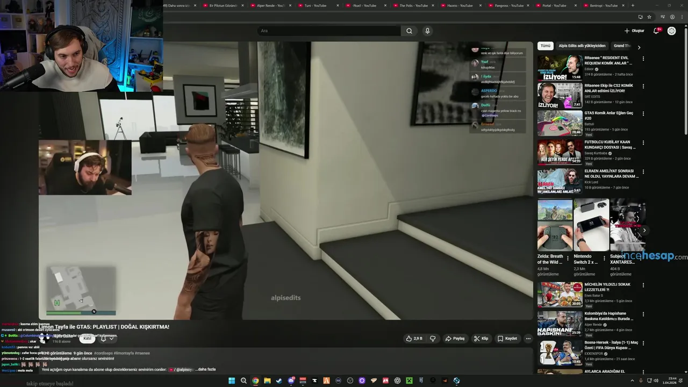The image size is (688, 387).
Task: Open menu for FUTBOLCU KUBİLAY KAAN video
Action: [643, 142]
